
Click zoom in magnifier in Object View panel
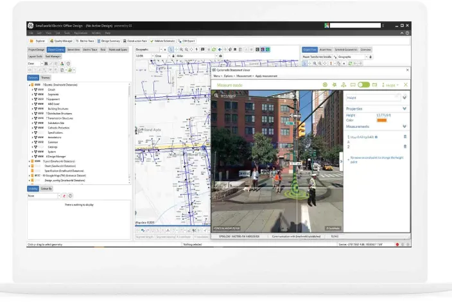[315, 64]
